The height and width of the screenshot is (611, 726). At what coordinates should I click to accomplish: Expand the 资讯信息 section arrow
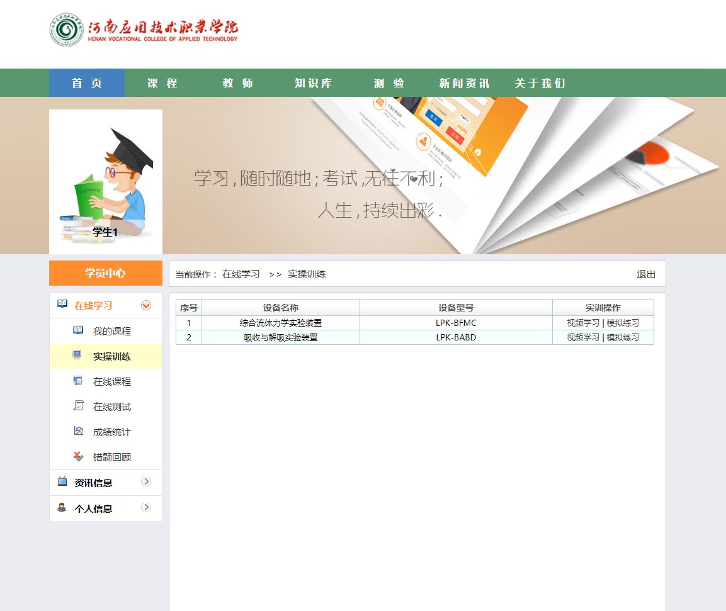pyautogui.click(x=146, y=481)
